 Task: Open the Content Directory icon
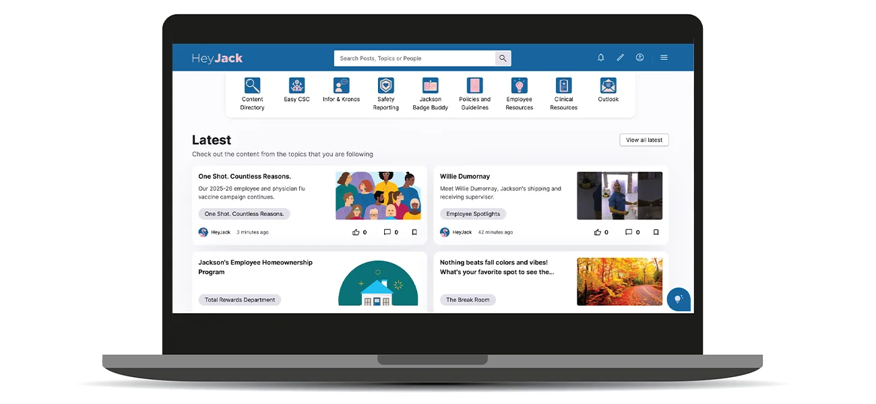252,86
